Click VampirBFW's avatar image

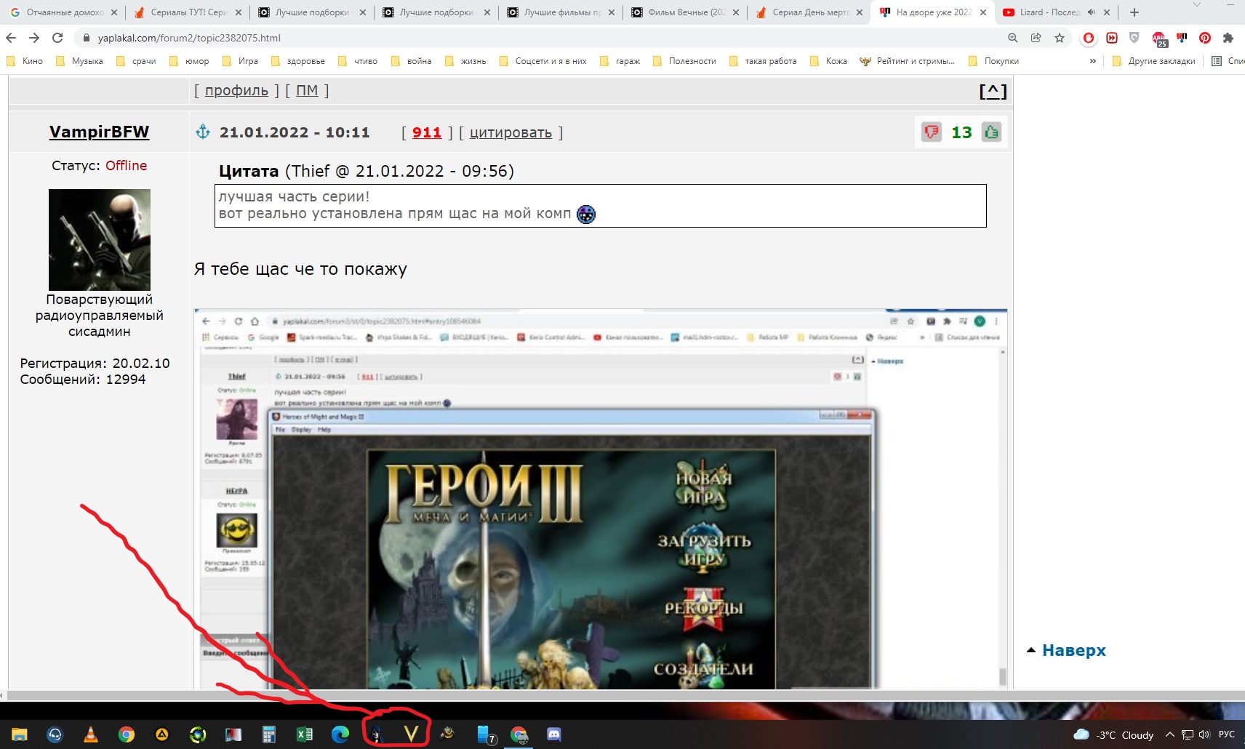[x=100, y=240]
